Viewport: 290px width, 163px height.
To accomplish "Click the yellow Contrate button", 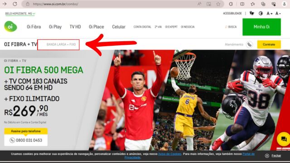I will click(x=269, y=44).
